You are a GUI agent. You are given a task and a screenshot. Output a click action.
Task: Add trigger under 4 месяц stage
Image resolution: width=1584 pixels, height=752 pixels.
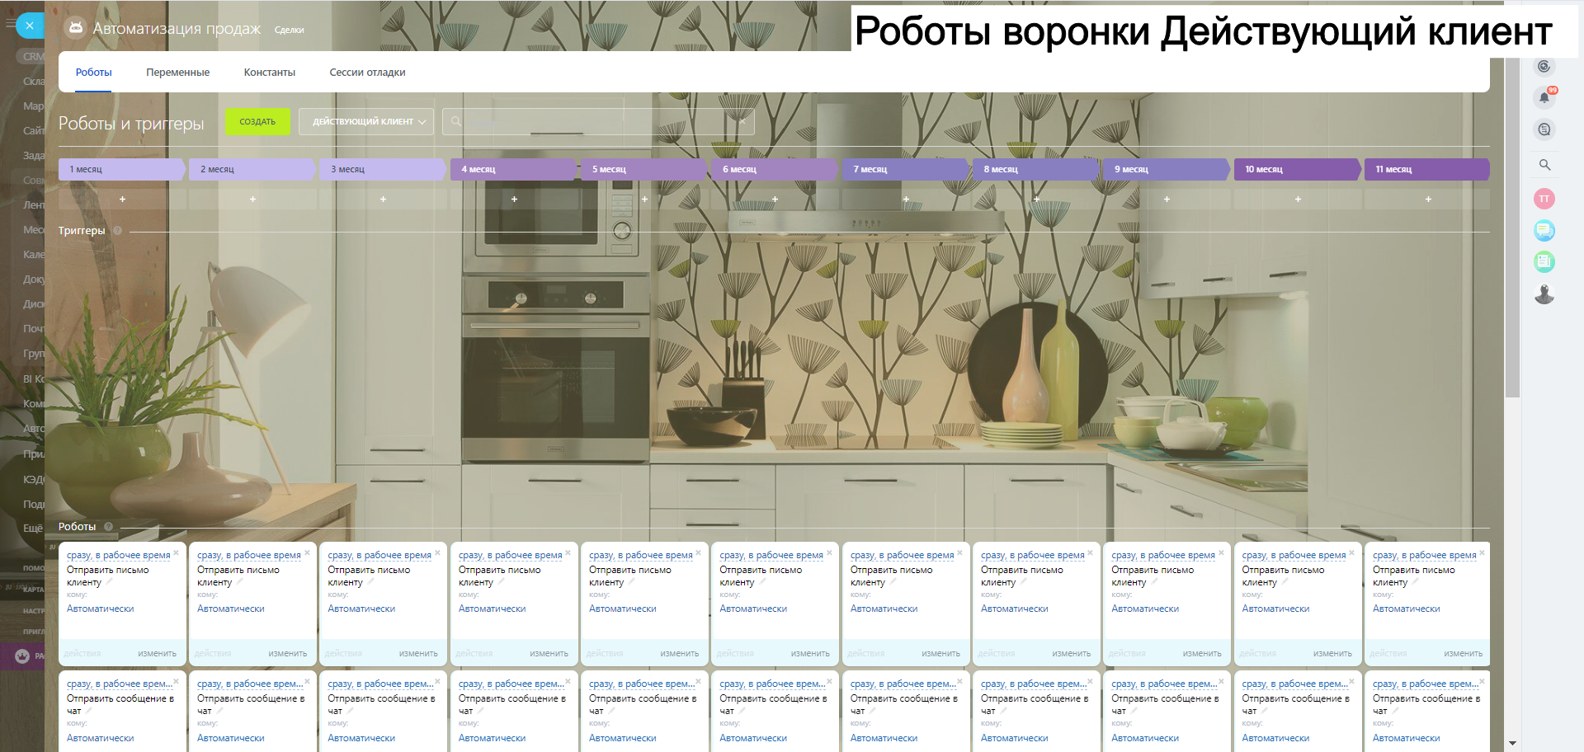[514, 200]
